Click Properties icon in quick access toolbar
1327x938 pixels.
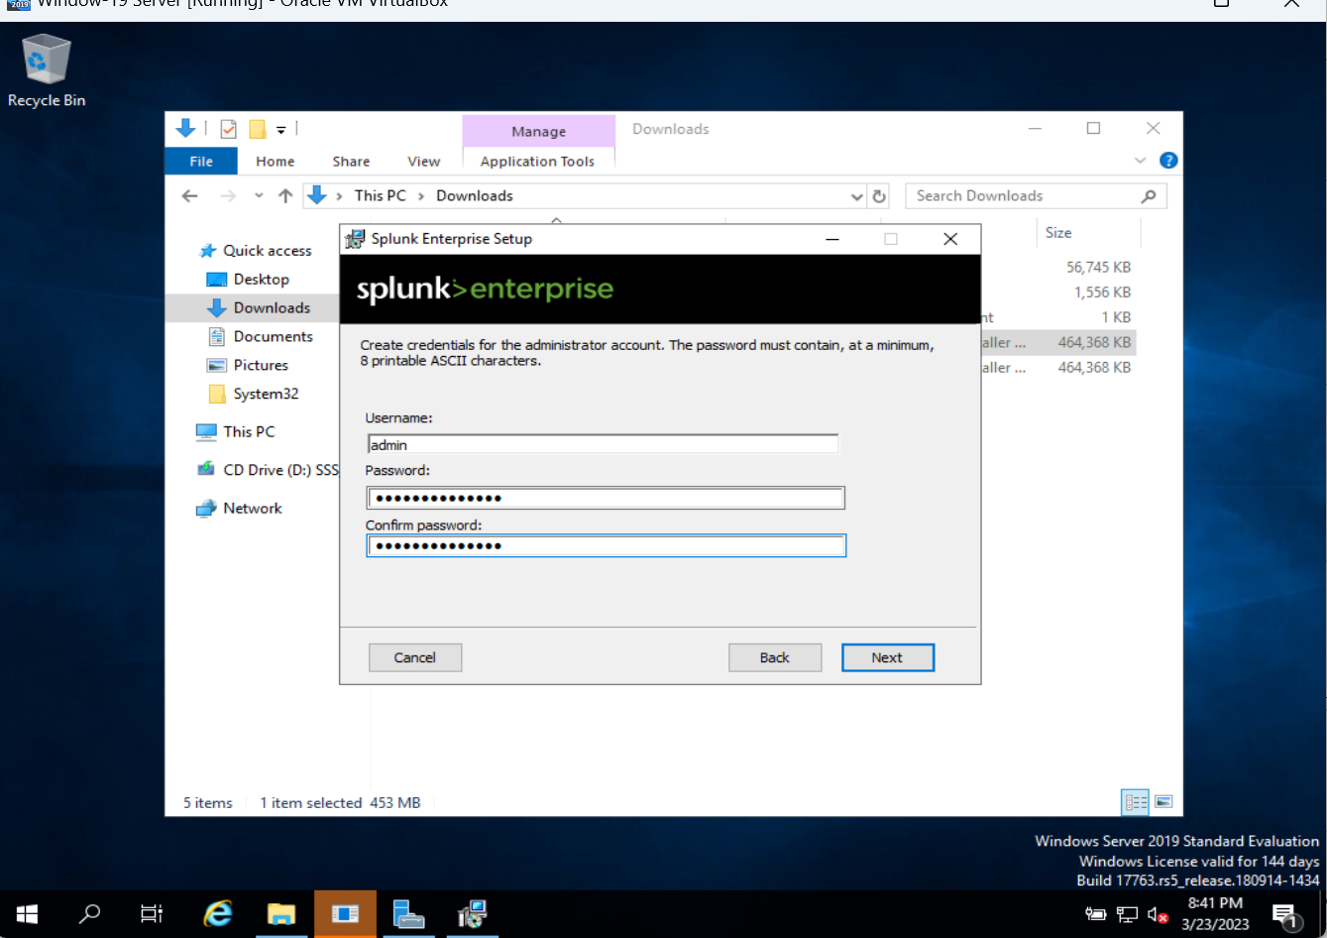(x=228, y=129)
